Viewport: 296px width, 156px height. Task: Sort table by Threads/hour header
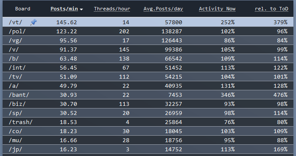(x=112, y=9)
